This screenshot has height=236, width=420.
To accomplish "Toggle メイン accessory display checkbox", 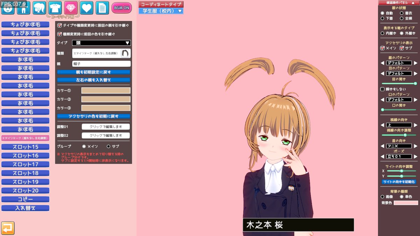I will coord(383,48).
